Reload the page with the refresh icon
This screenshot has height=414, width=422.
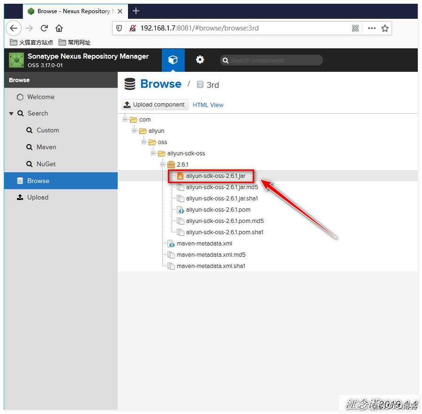pyautogui.click(x=44, y=28)
